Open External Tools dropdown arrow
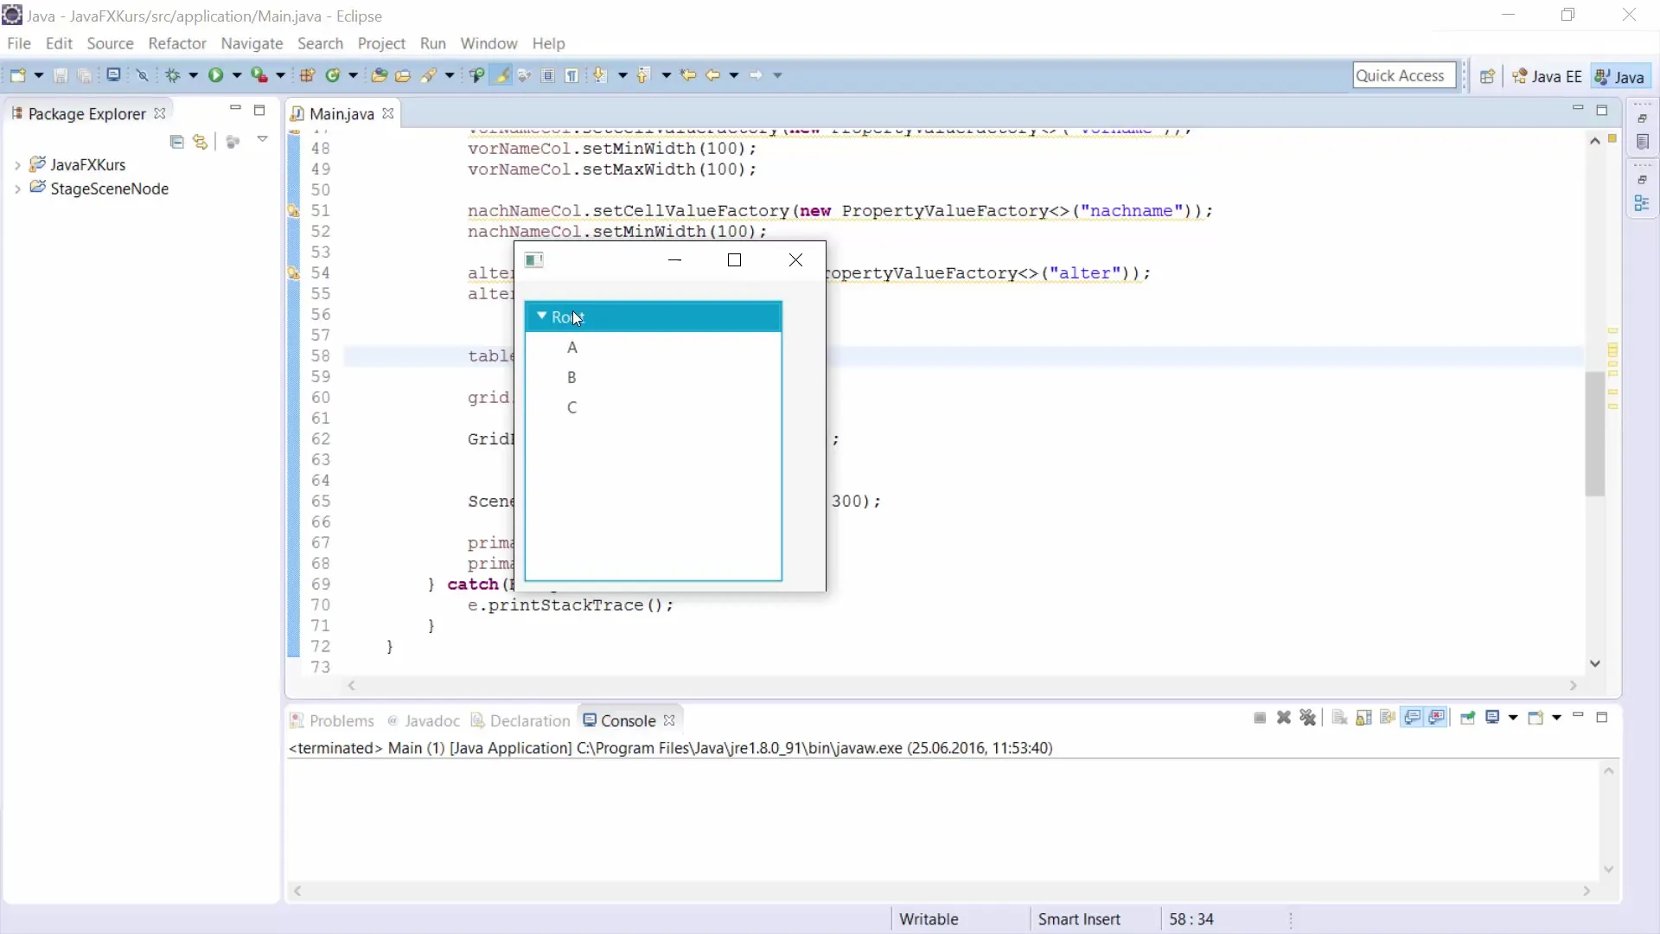Screen dimensions: 1660x934 pyautogui.click(x=280, y=75)
